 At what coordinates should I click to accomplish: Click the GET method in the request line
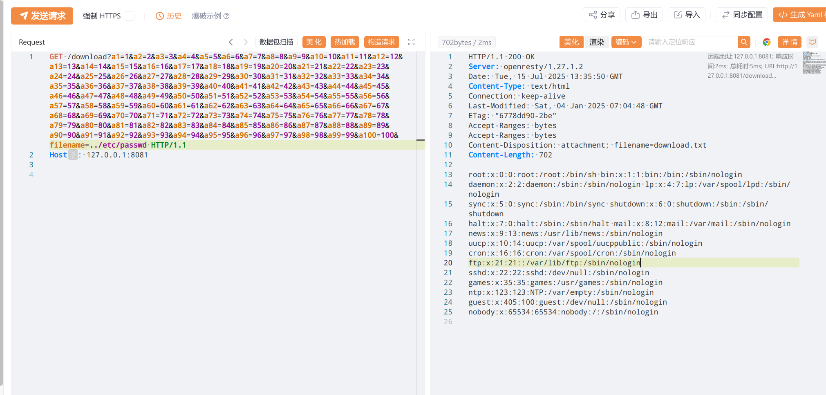tap(56, 57)
